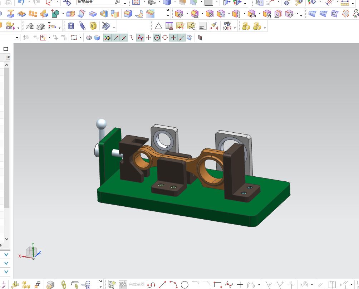
Task: Click the WAVE chain link icon
Action: pos(64,285)
